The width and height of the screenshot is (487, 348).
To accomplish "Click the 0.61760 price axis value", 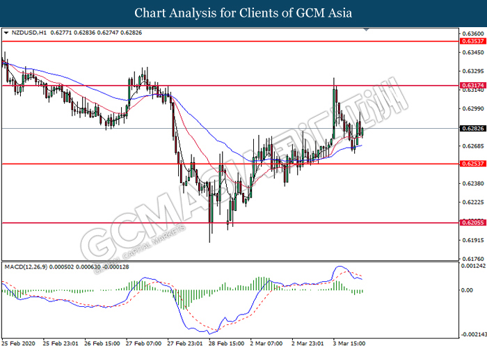I will click(x=472, y=259).
